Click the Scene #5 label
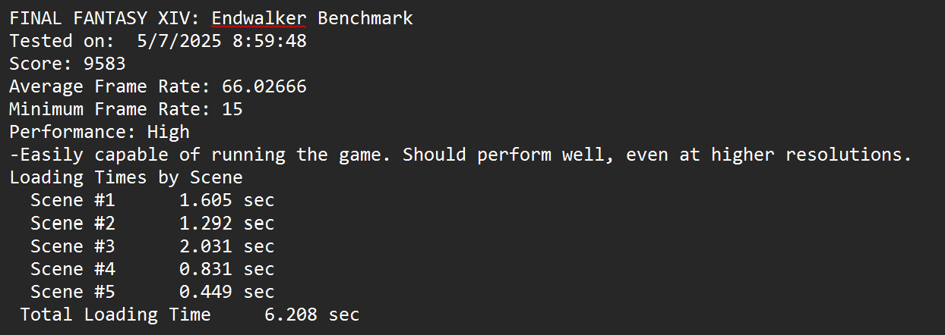This screenshot has width=945, height=335. coord(73,292)
